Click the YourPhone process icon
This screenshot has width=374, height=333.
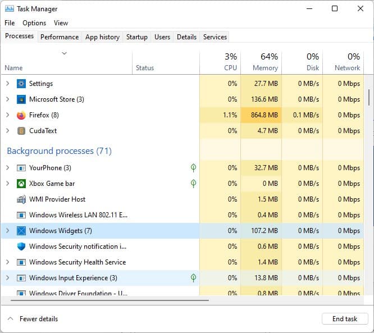pyautogui.click(x=21, y=168)
